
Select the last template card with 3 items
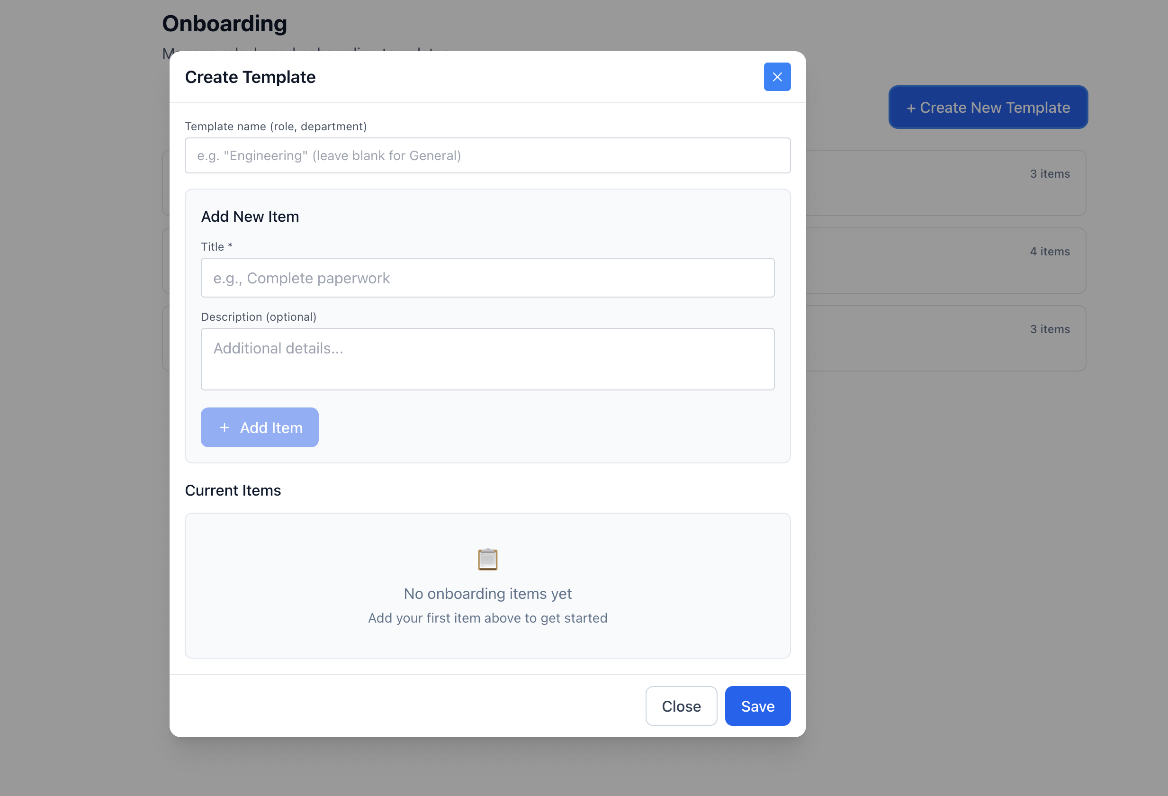[x=945, y=338]
